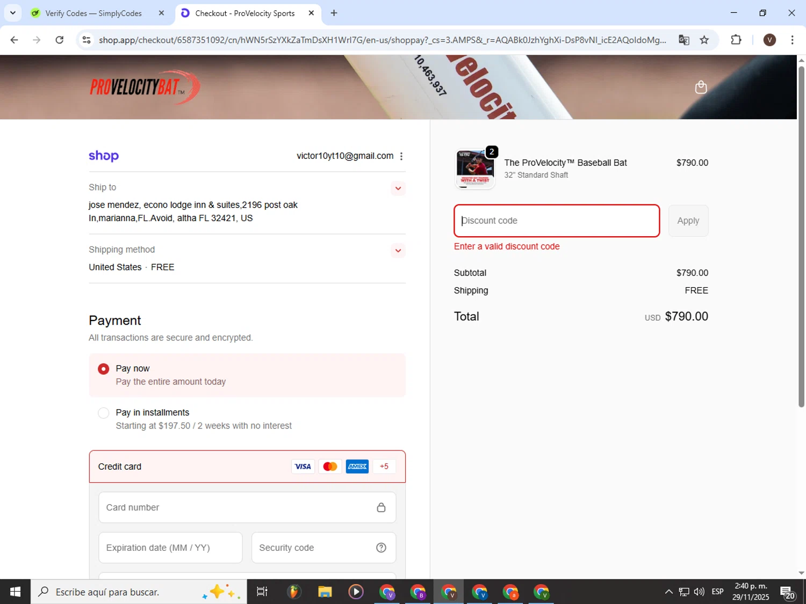Show the +5 more card types
806x604 pixels.
pyautogui.click(x=384, y=467)
